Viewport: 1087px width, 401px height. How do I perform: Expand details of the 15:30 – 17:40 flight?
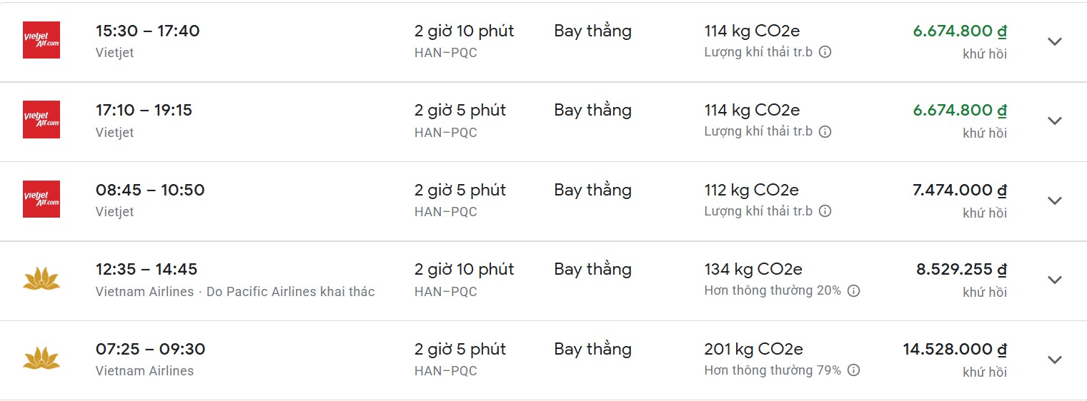pos(1055,41)
